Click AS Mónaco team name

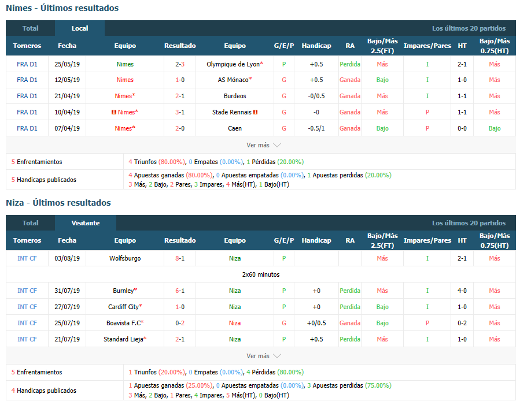[233, 80]
